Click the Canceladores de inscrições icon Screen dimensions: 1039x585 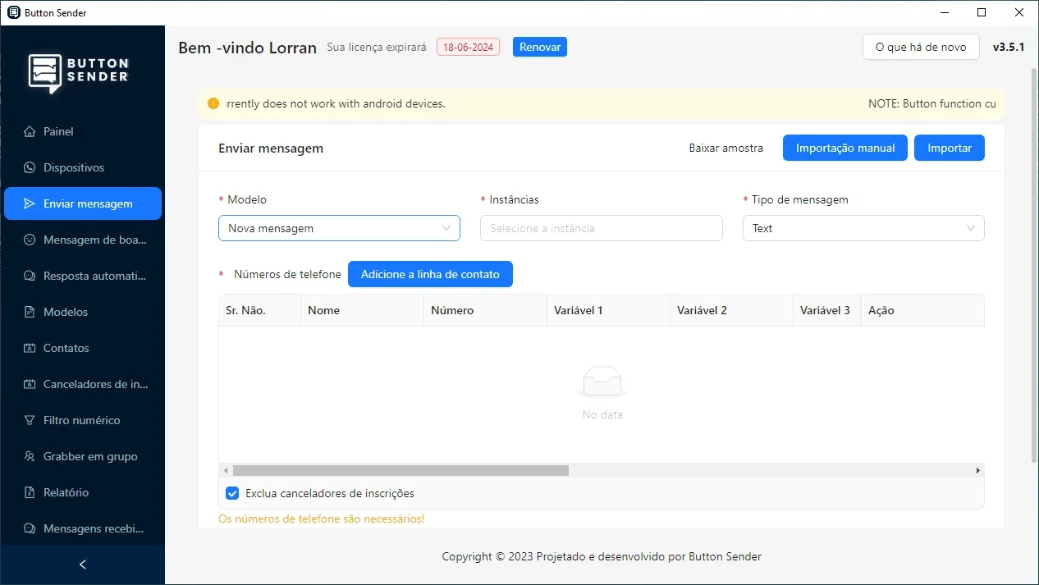[30, 384]
